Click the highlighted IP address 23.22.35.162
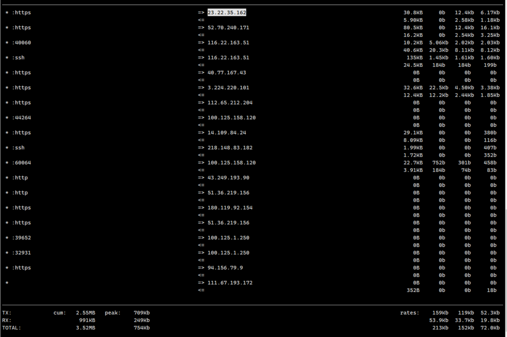 (x=227, y=12)
